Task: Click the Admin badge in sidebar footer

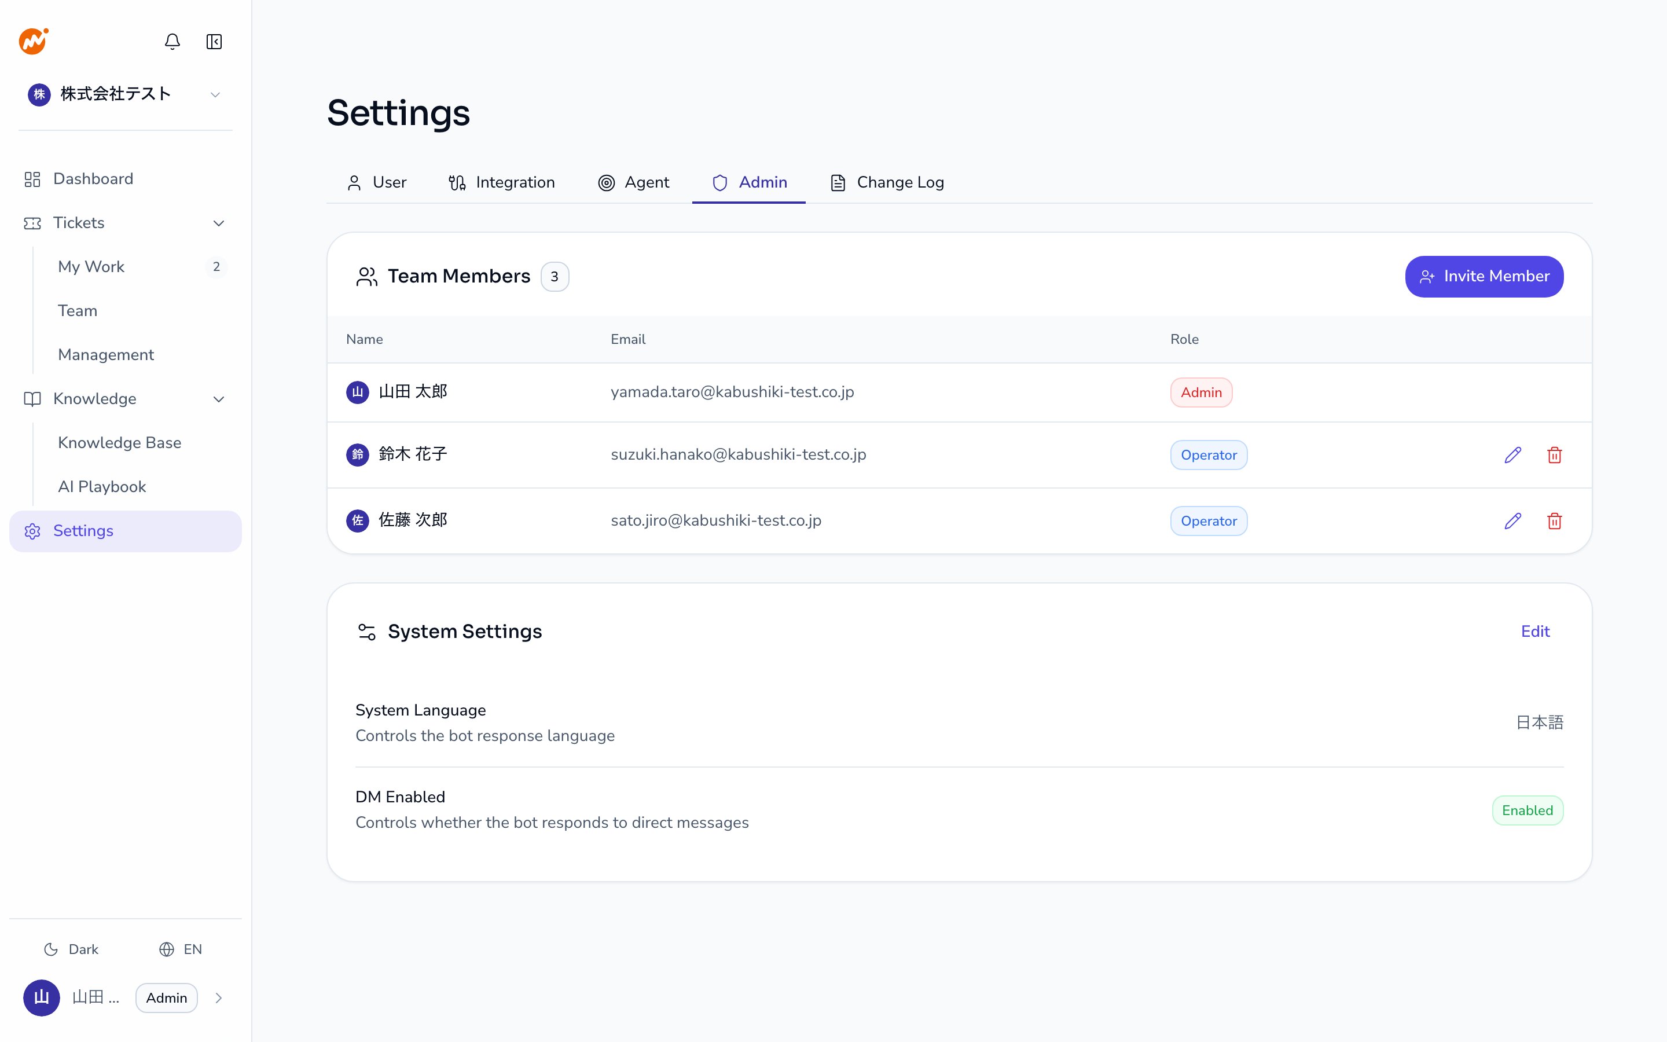Action: (x=167, y=998)
